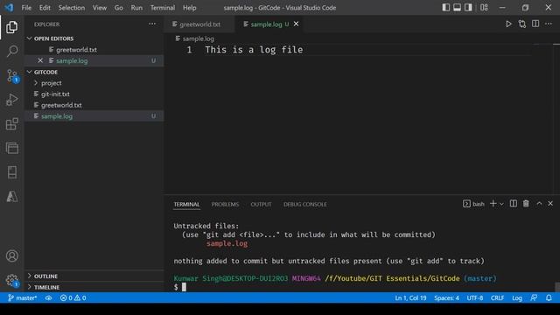The height and width of the screenshot is (315, 560).
Task: Toggle Secondary Side Bar layout button
Action: [468, 8]
